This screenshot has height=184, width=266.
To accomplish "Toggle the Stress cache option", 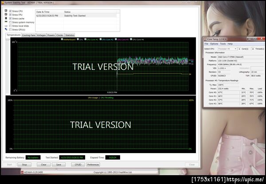I will click(10, 19).
